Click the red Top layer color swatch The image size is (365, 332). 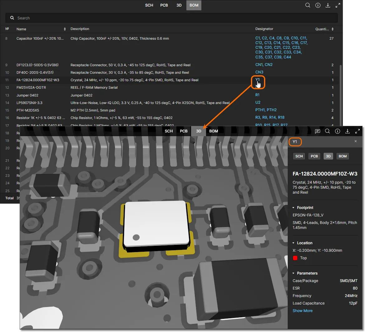pos(295,258)
